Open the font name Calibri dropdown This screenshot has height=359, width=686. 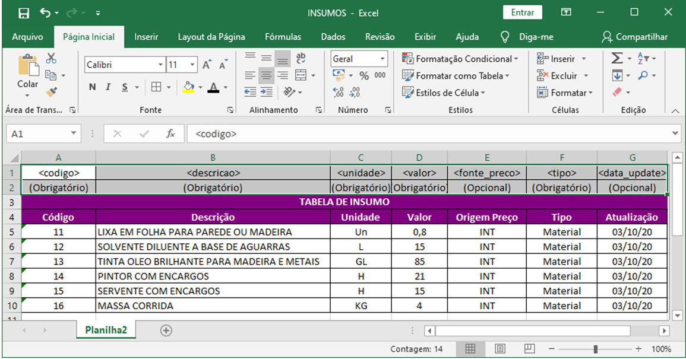(x=160, y=65)
